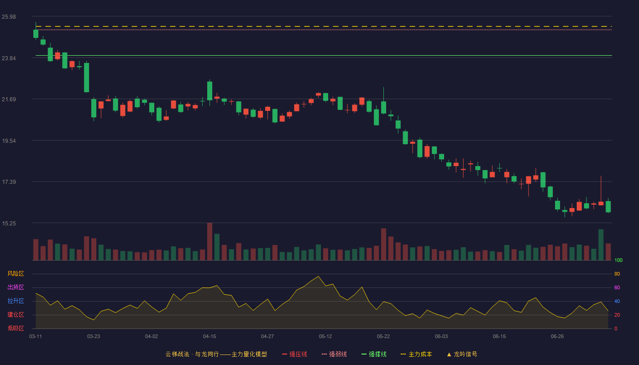Click the 建仓区 zone label

tap(16, 315)
